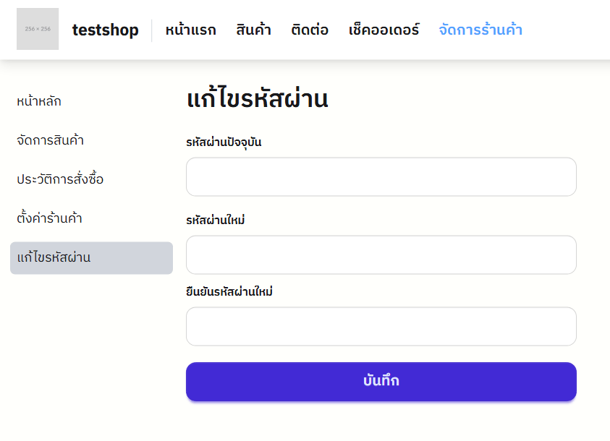Select เช็คออเดอร์ in the top navigation
Viewport: 610px width, 441px height.
pos(384,30)
